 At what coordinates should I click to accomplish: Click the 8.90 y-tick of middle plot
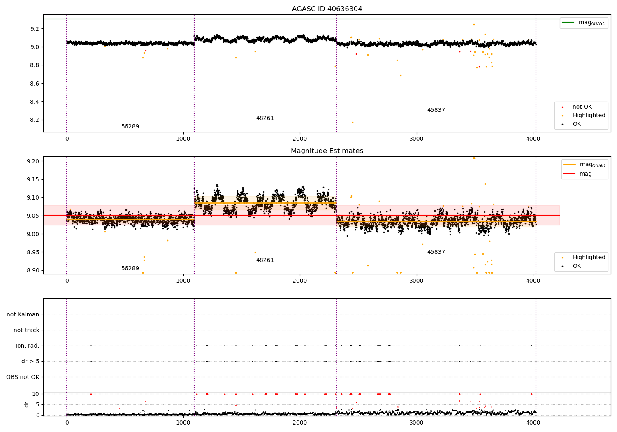(x=33, y=271)
